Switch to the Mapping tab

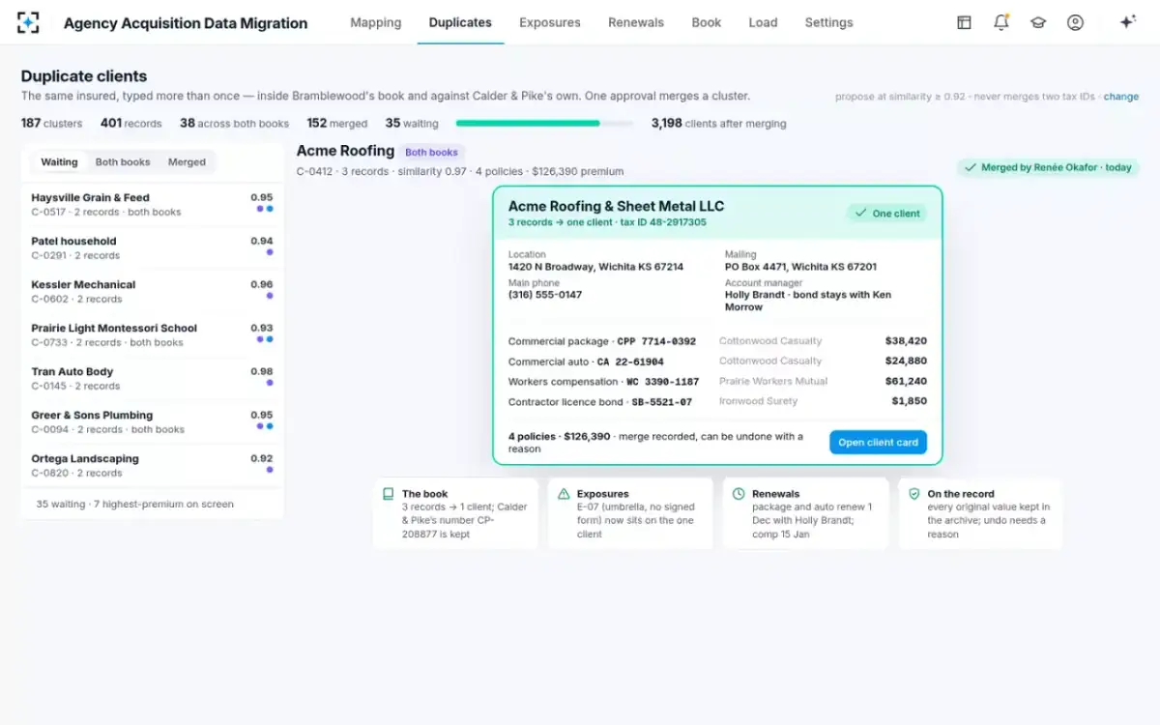coord(375,22)
